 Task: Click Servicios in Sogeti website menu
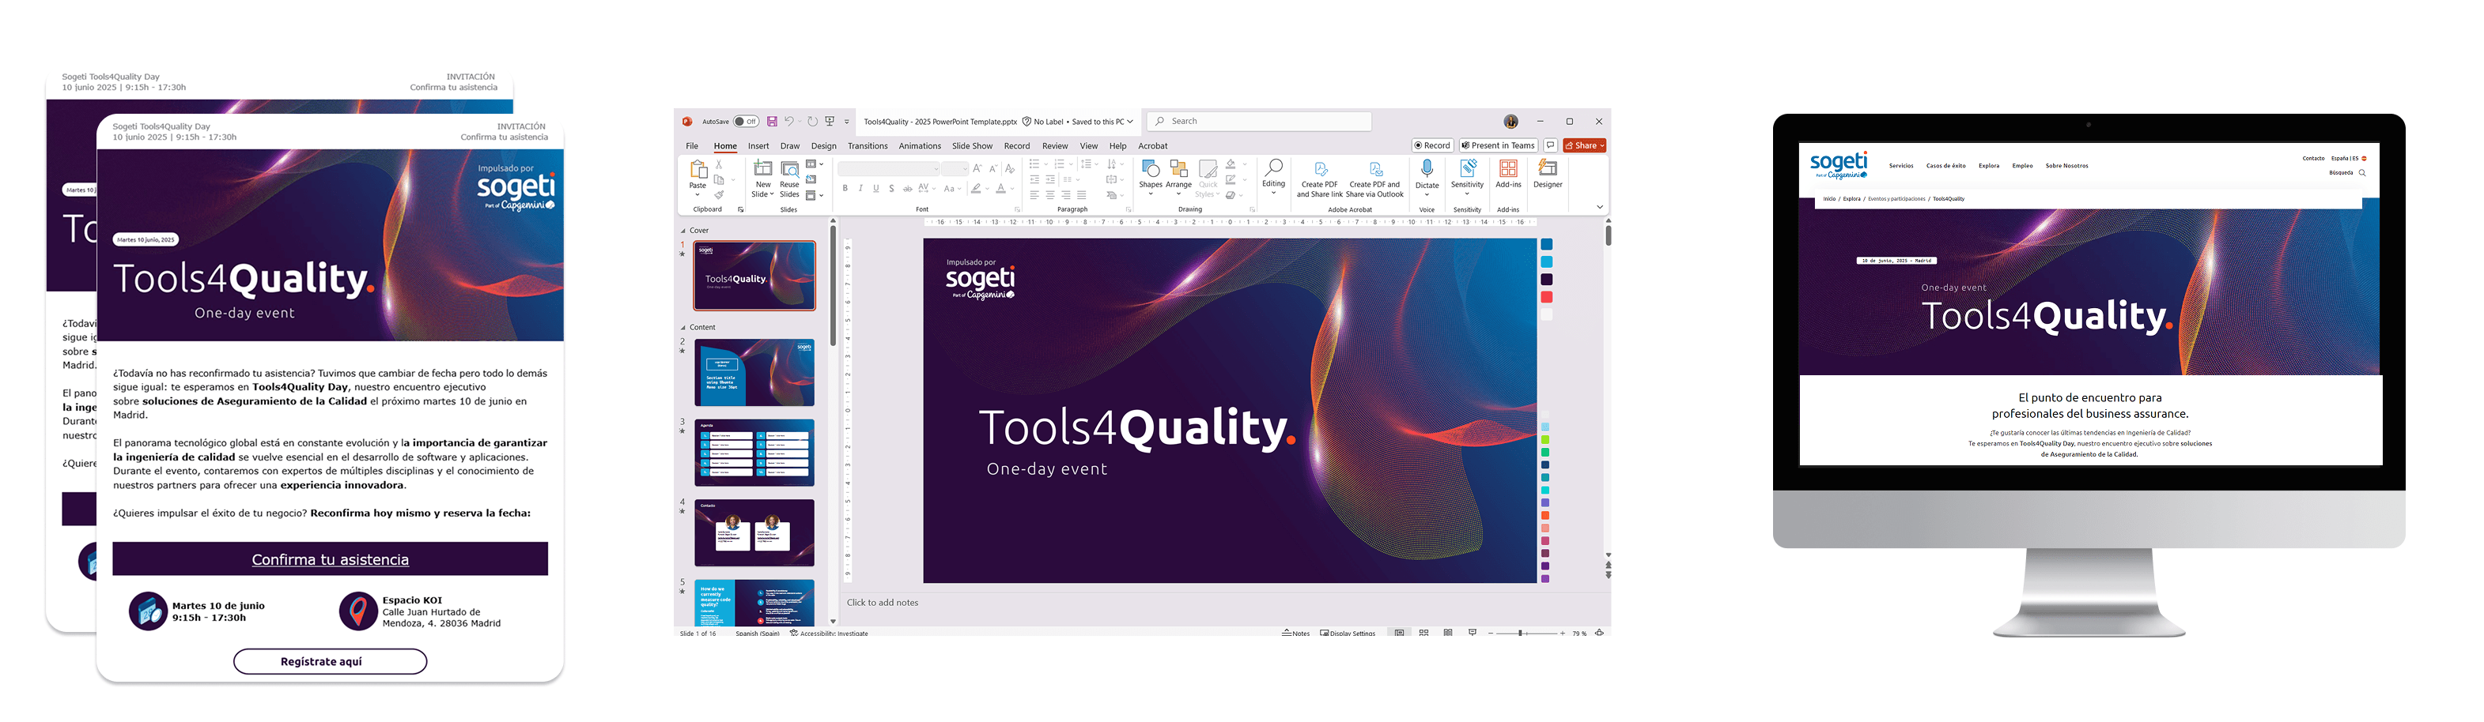1900,166
